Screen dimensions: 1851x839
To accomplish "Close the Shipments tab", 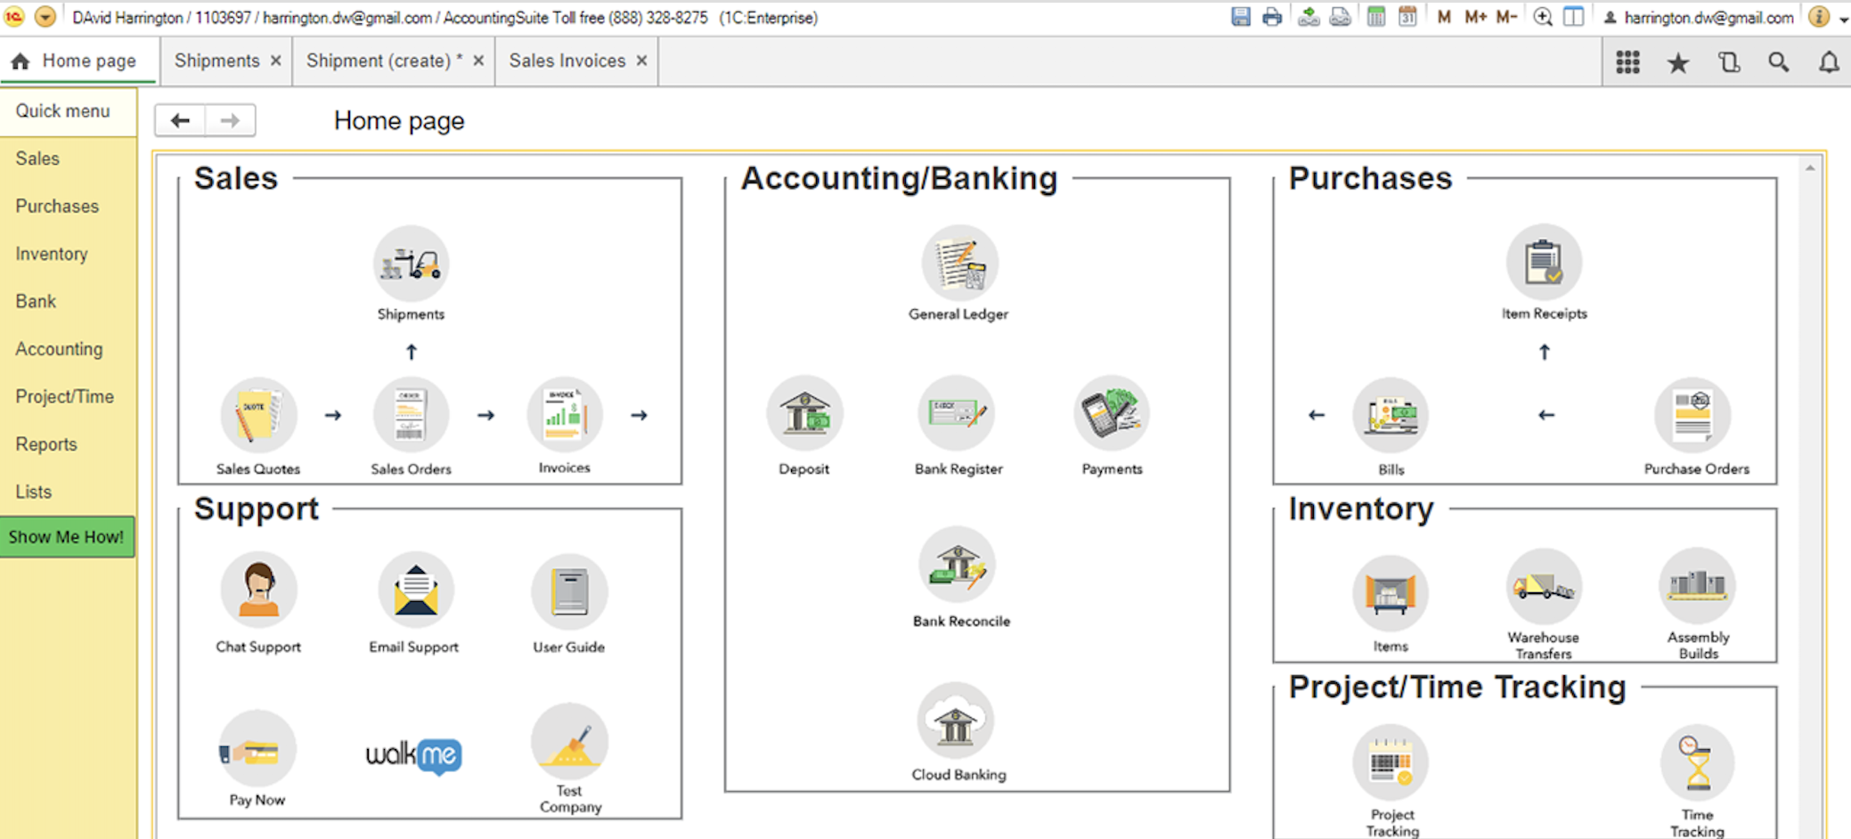I will [x=276, y=61].
